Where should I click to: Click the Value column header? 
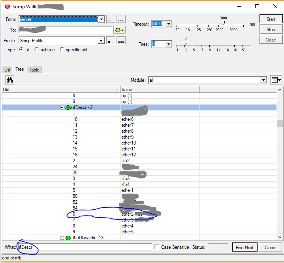160,90
